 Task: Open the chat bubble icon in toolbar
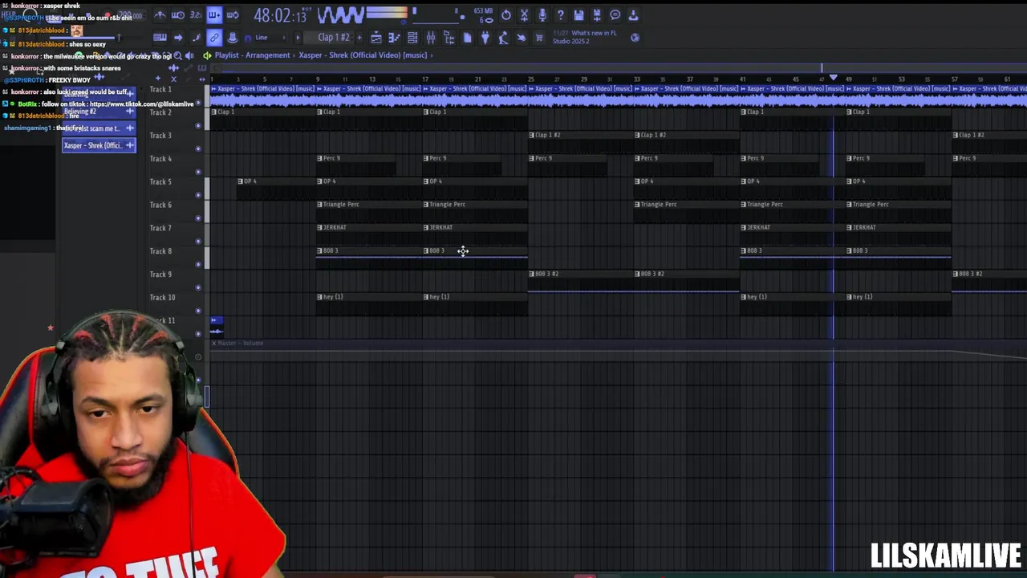(x=615, y=15)
